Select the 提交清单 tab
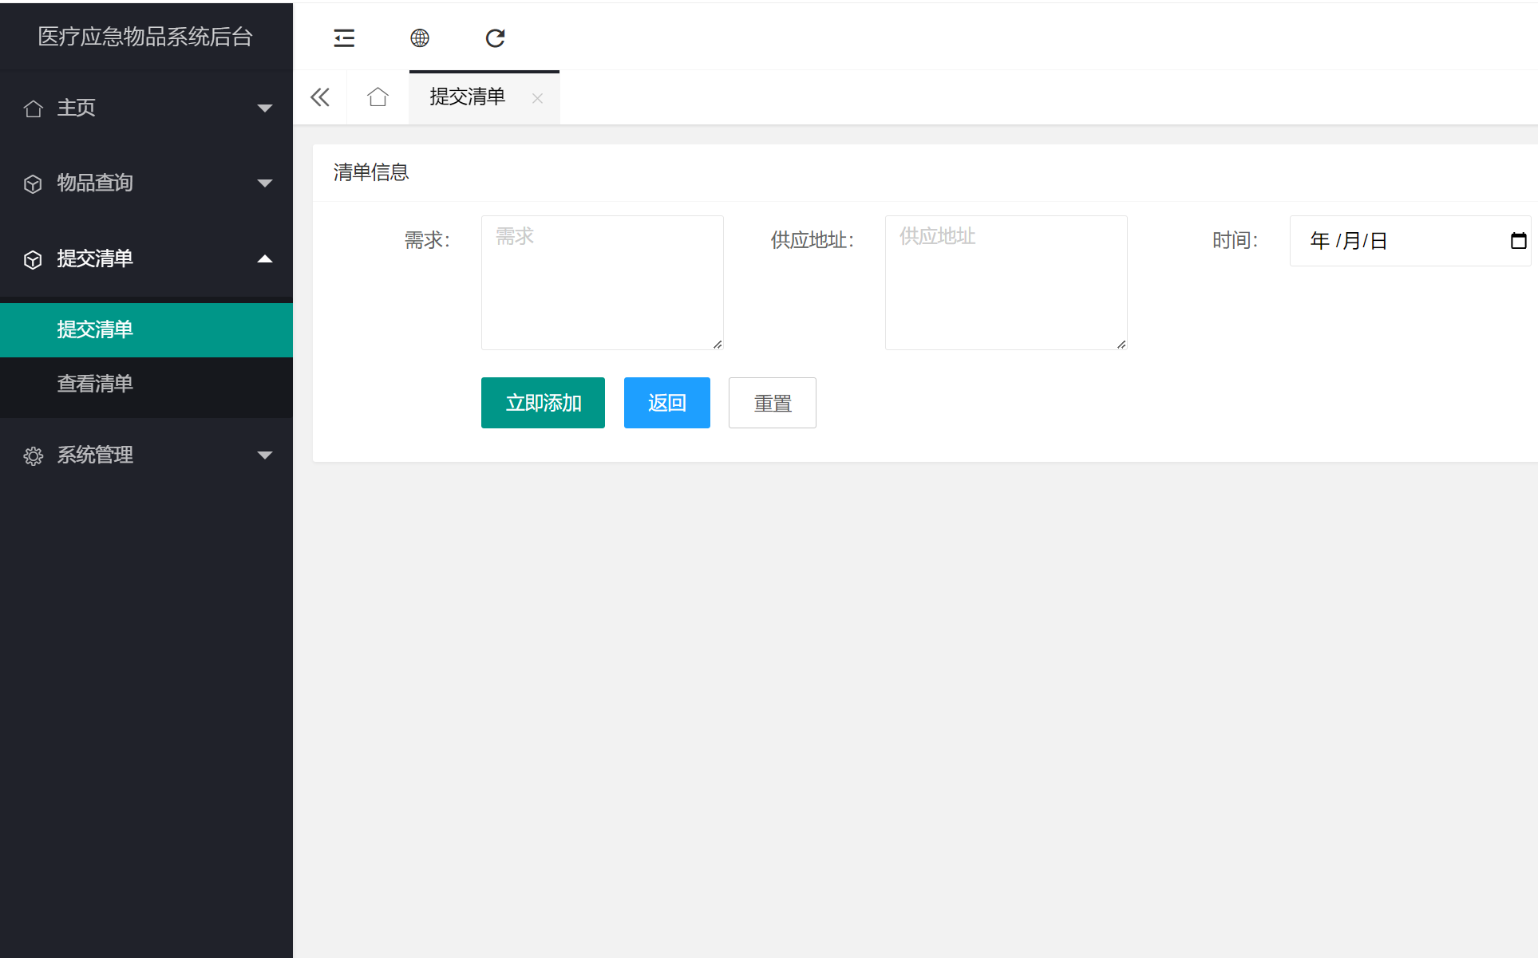 pos(467,97)
